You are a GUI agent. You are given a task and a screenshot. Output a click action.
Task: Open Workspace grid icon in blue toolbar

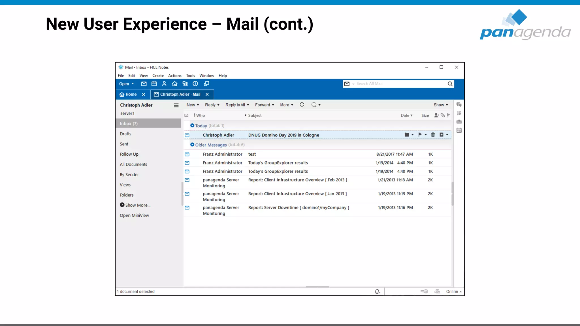point(185,84)
